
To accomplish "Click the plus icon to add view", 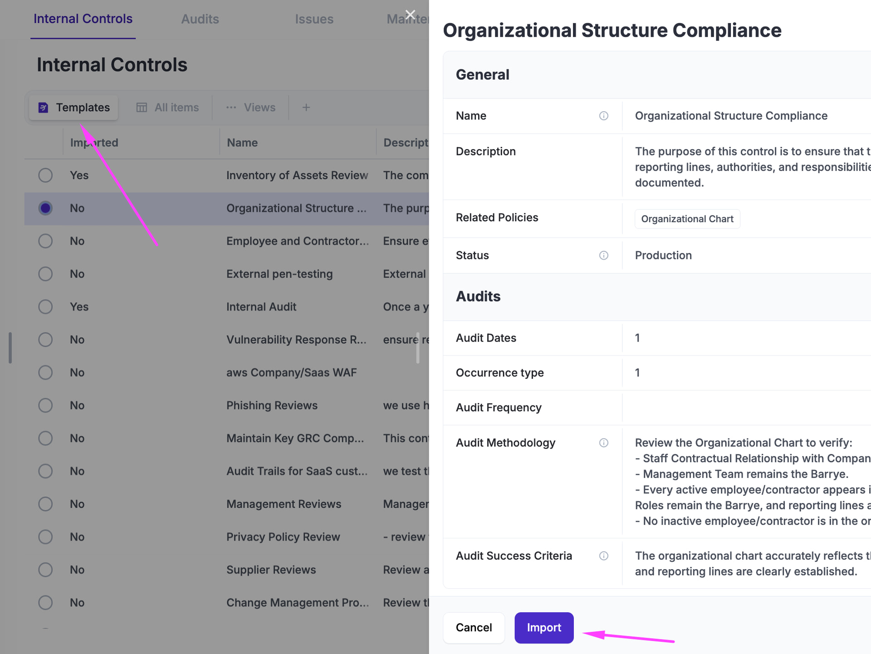I will (x=306, y=107).
